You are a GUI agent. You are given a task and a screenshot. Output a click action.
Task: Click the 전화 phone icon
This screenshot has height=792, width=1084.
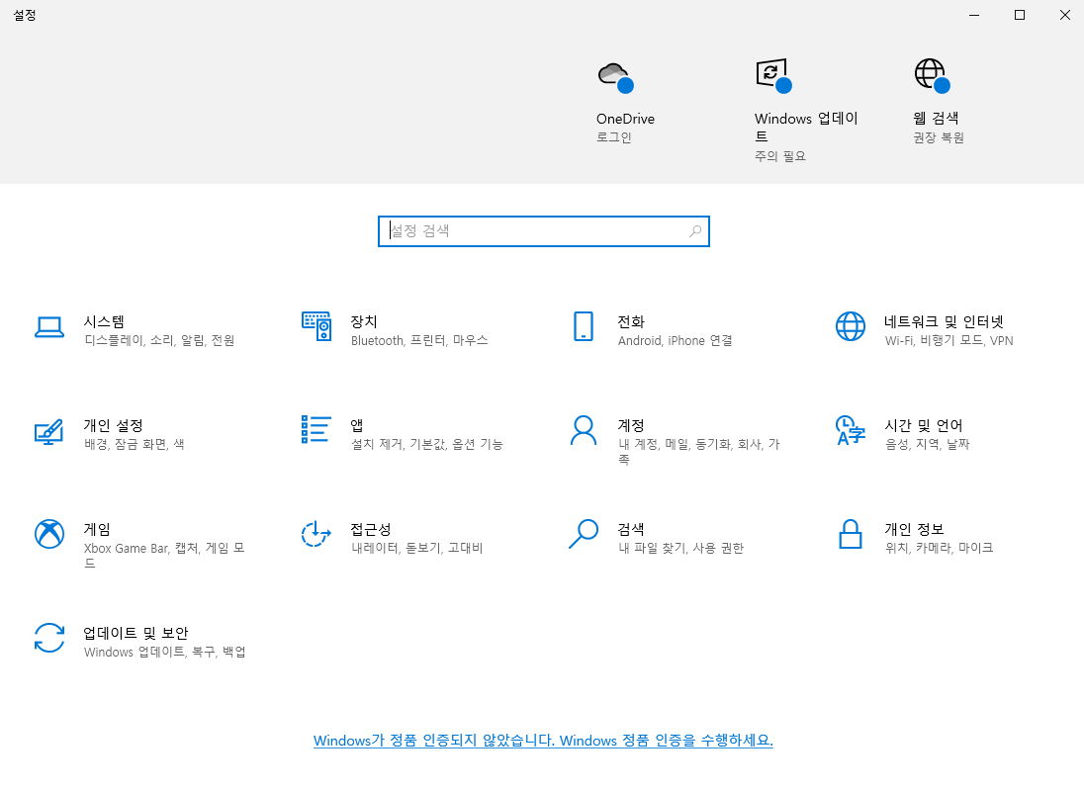tap(584, 326)
